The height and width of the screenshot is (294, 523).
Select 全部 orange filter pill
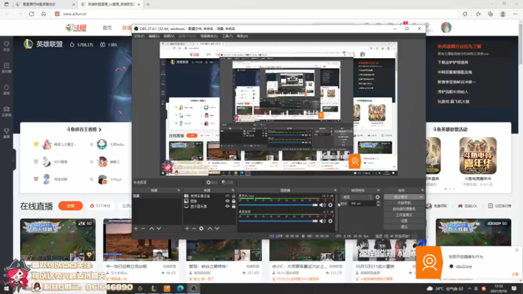(x=71, y=206)
